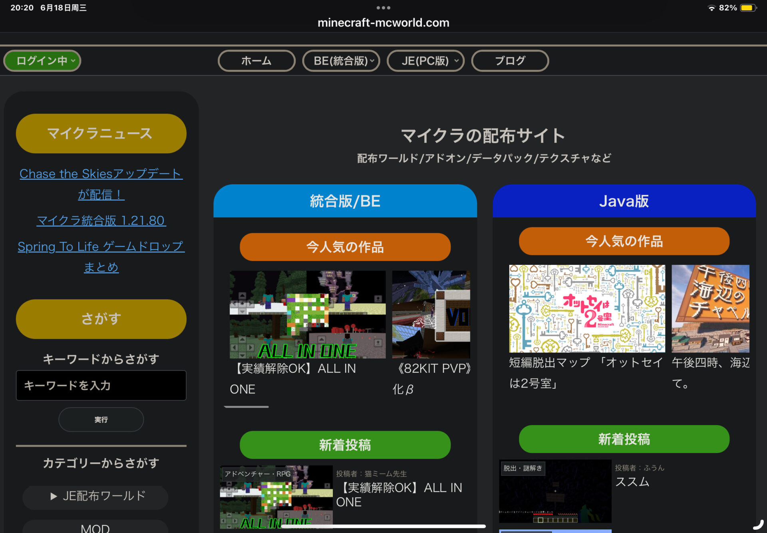Viewport: 767px width, 533px height.
Task: Open the BE(統合版) dropdown menu
Action: 341,61
